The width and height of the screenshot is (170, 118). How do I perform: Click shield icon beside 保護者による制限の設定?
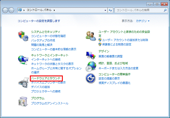coord(100,44)
